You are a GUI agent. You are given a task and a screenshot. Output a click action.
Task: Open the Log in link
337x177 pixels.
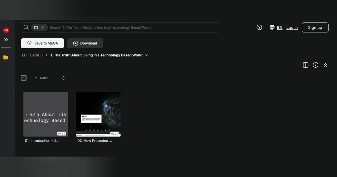[x=292, y=27]
